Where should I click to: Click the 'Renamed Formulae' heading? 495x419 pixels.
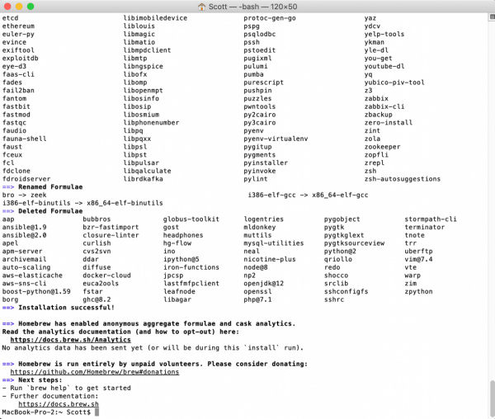point(50,187)
